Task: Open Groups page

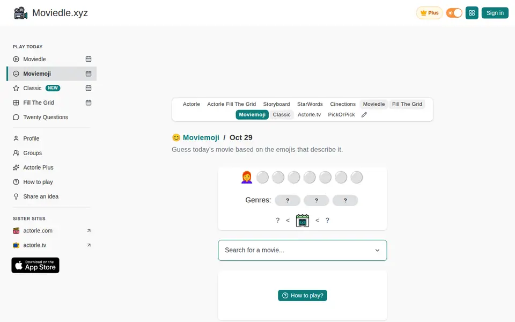Action: [x=33, y=153]
